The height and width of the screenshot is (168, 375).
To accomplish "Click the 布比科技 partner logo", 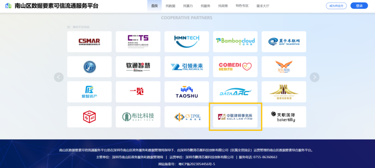I will tap(138, 117).
